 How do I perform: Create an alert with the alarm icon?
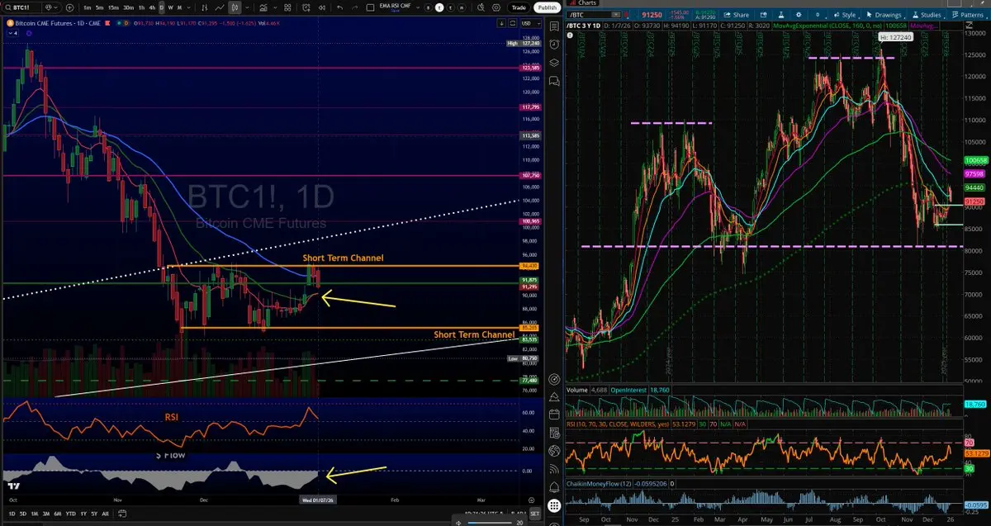click(x=306, y=7)
